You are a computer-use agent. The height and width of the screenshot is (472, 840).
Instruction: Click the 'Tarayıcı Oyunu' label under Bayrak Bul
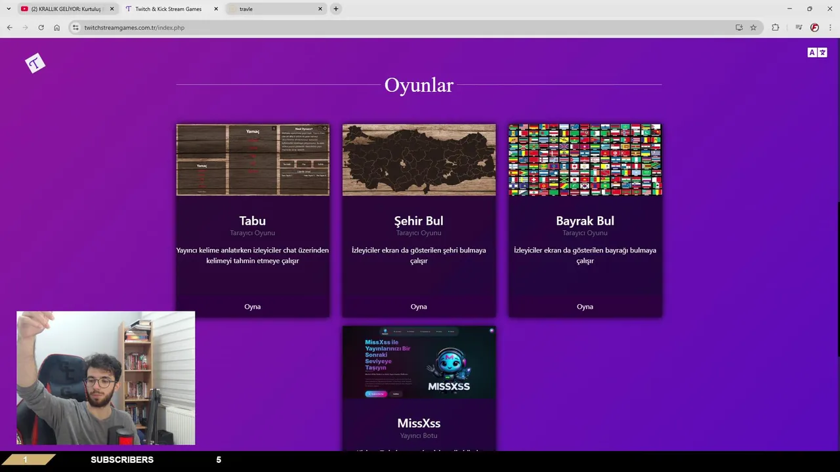585,233
